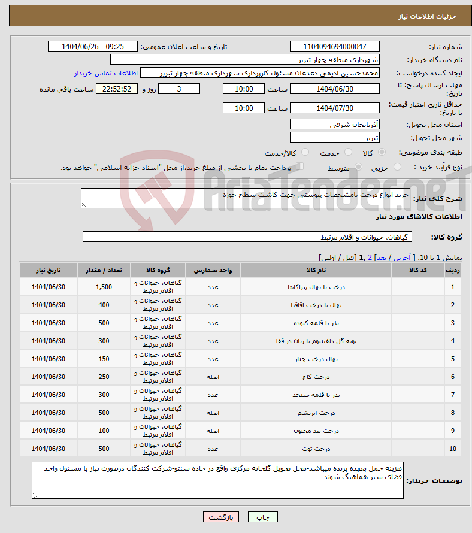Select the متوسط purchase type radio
Screen dimensions: 472x533
(358, 167)
